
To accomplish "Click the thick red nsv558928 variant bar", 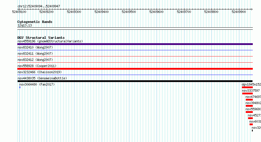I will tap(135, 69).
